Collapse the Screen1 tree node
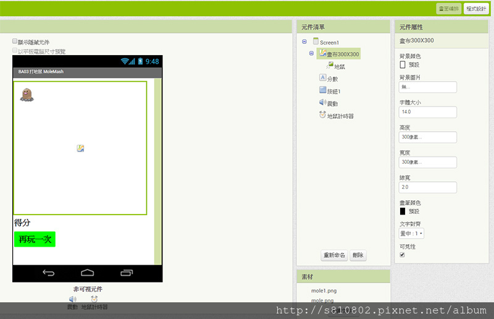The image size is (494, 319). tap(304, 41)
